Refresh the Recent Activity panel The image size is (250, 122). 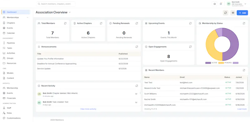click(137, 86)
